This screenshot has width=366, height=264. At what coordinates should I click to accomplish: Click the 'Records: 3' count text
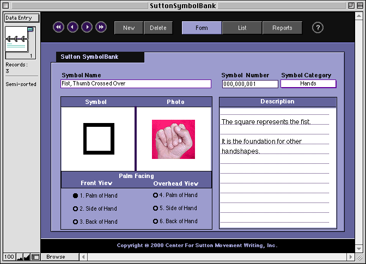pyautogui.click(x=16, y=67)
